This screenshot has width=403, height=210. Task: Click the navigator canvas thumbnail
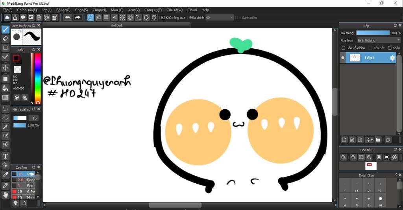(371, 166)
